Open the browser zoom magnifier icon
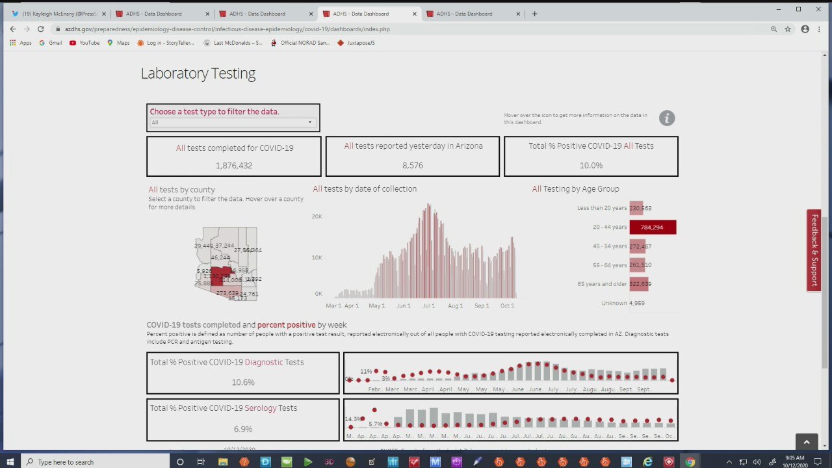 point(773,29)
